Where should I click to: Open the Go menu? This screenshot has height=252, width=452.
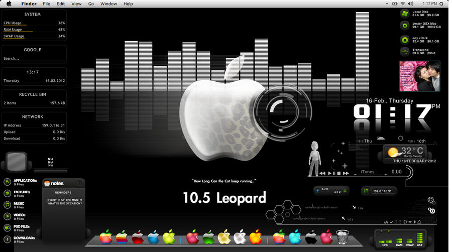click(x=91, y=4)
